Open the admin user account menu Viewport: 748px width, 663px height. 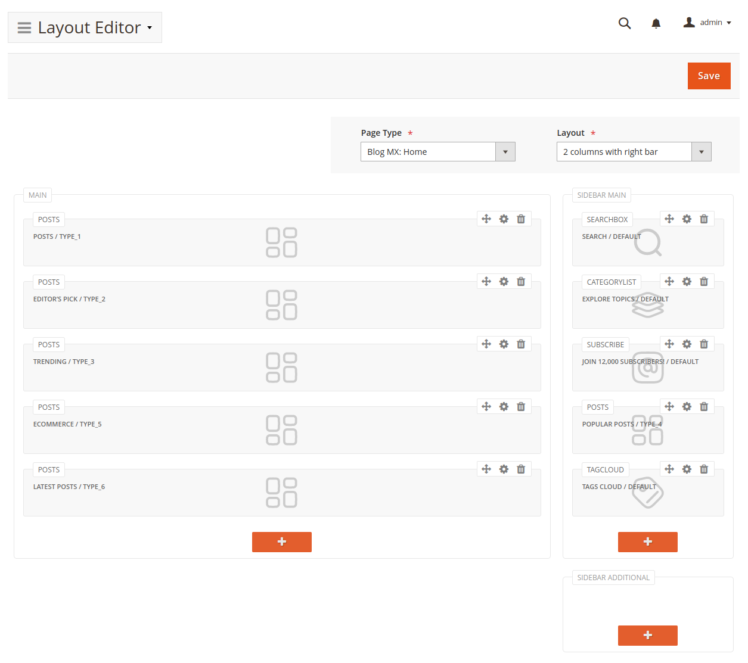point(707,23)
